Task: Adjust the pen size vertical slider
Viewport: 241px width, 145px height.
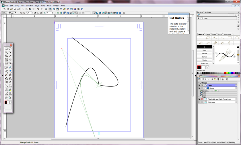Action: click(238, 55)
